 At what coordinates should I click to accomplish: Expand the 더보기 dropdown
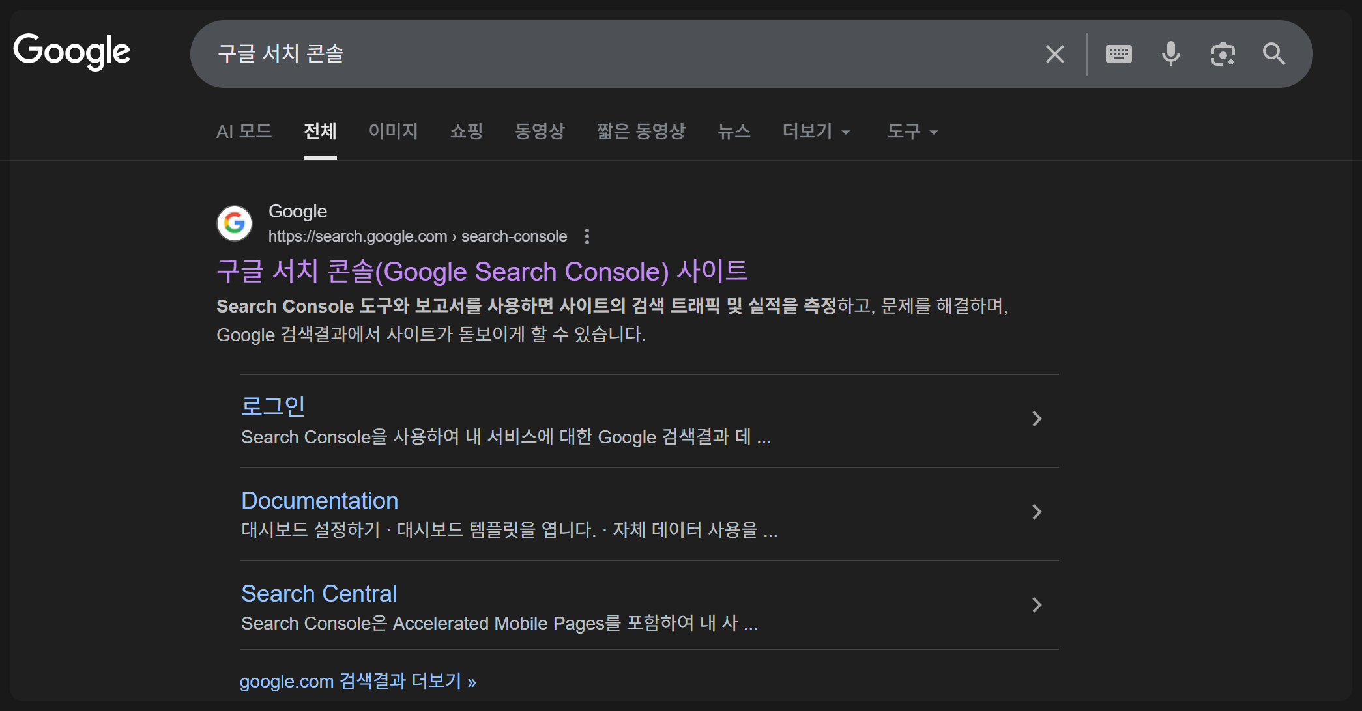click(816, 132)
